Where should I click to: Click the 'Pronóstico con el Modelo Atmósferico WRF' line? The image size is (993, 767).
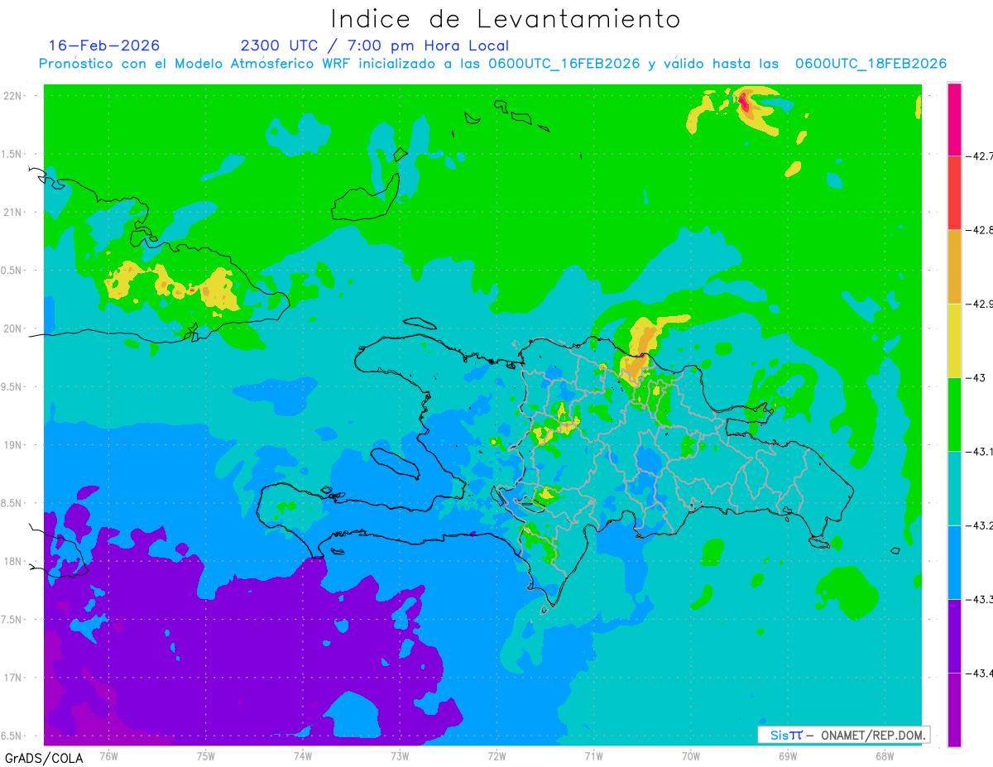(493, 64)
